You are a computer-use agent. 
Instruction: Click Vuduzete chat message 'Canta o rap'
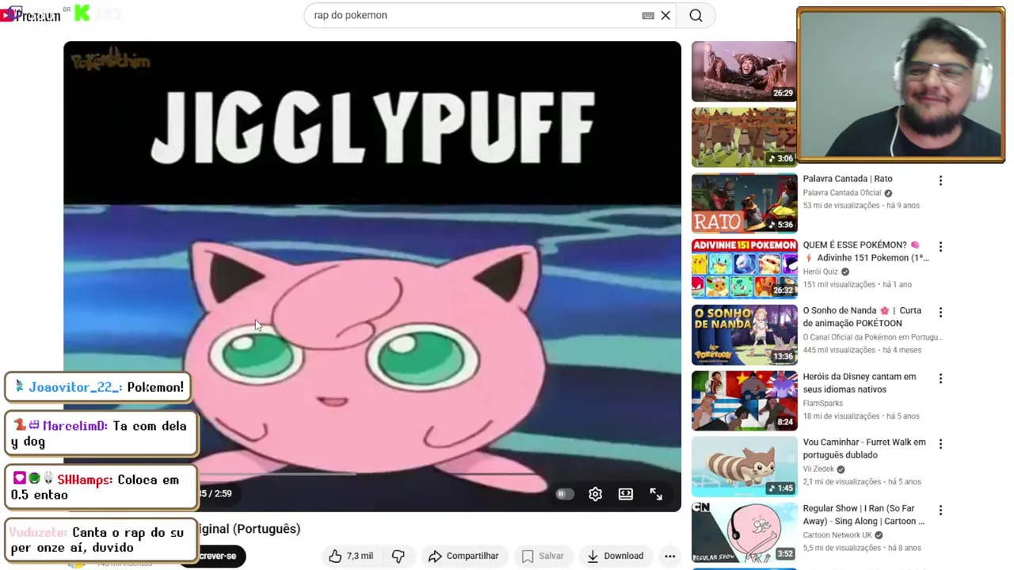(x=101, y=540)
